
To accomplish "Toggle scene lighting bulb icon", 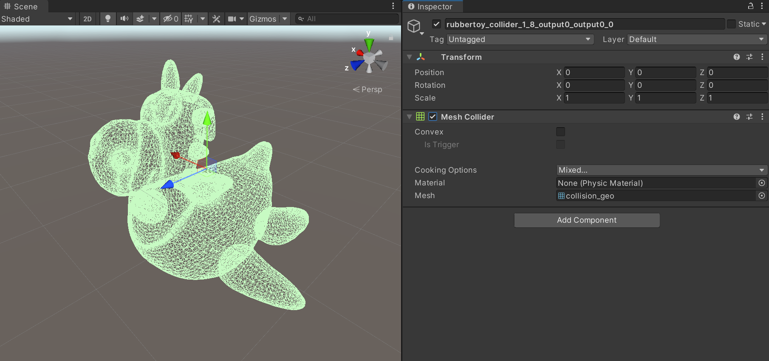I will point(108,19).
